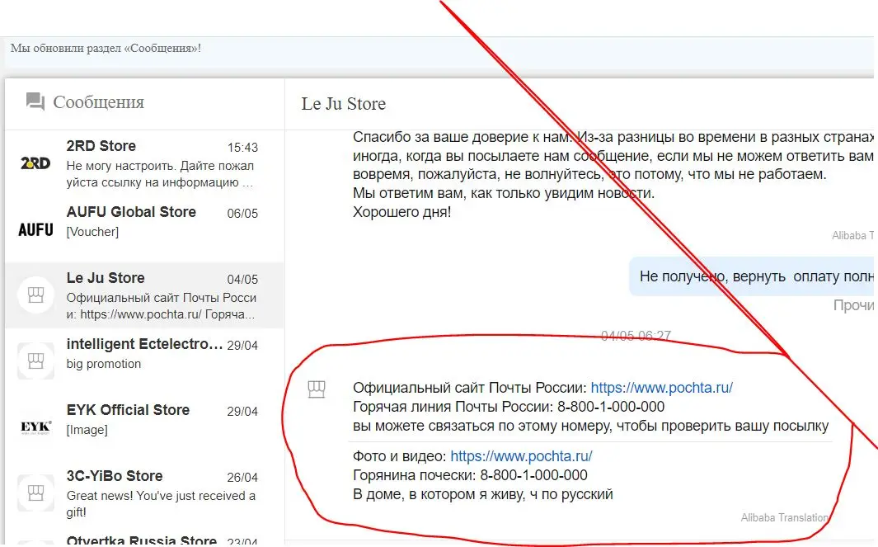Click the [Voucher] message preview
The width and height of the screenshot is (878, 547).
click(92, 232)
